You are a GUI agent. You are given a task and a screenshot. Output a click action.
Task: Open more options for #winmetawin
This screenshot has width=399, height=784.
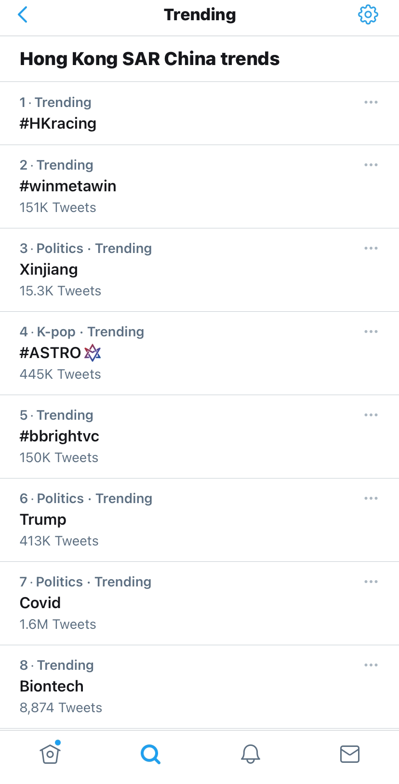point(371,165)
